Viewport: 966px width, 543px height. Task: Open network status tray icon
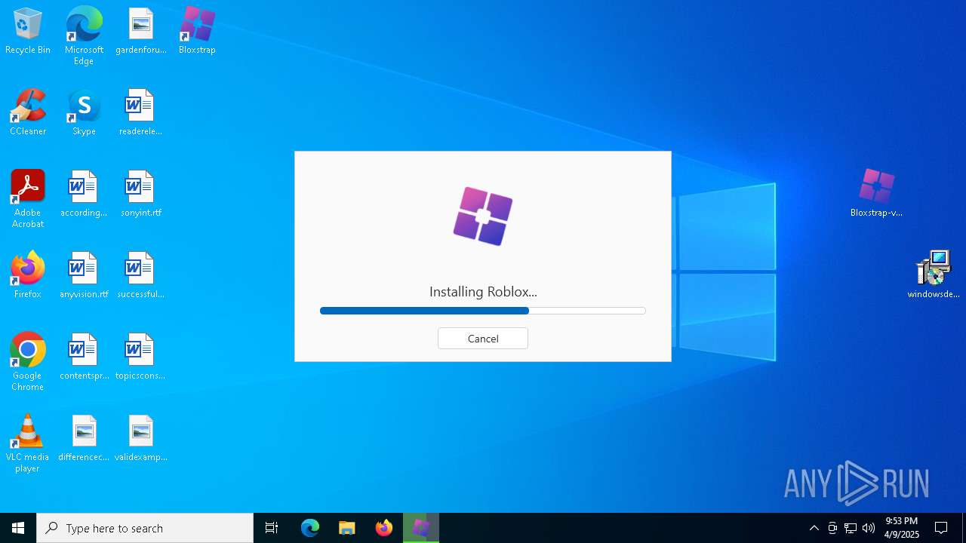[x=851, y=528]
